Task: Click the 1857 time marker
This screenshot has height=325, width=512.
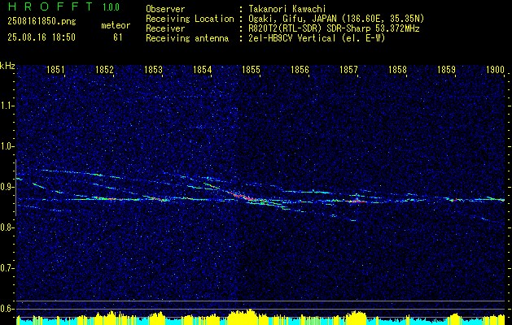Action: click(348, 69)
